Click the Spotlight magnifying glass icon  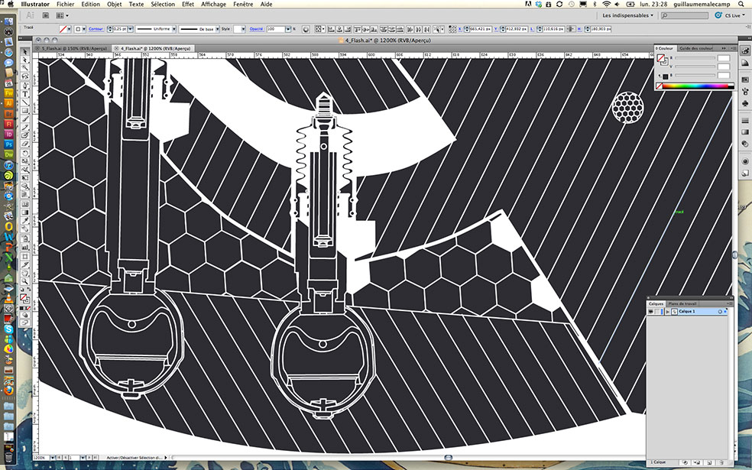tap(742, 4)
